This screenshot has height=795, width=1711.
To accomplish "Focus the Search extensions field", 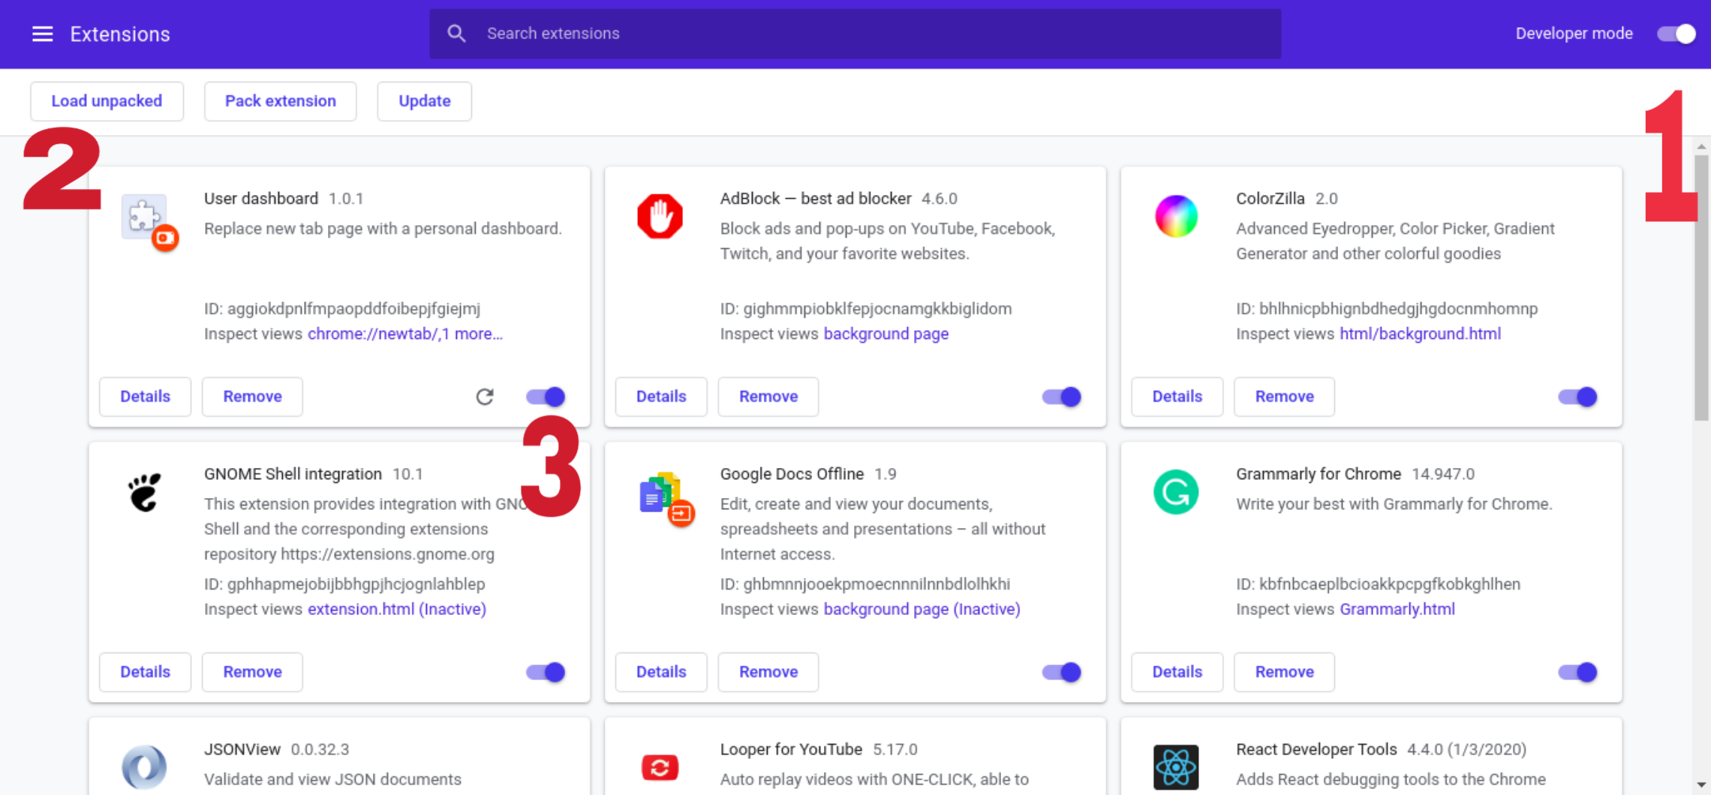I will (x=855, y=34).
